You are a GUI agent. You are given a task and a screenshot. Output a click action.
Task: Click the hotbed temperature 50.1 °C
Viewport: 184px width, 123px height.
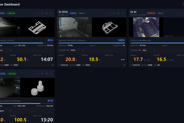pos(23,59)
